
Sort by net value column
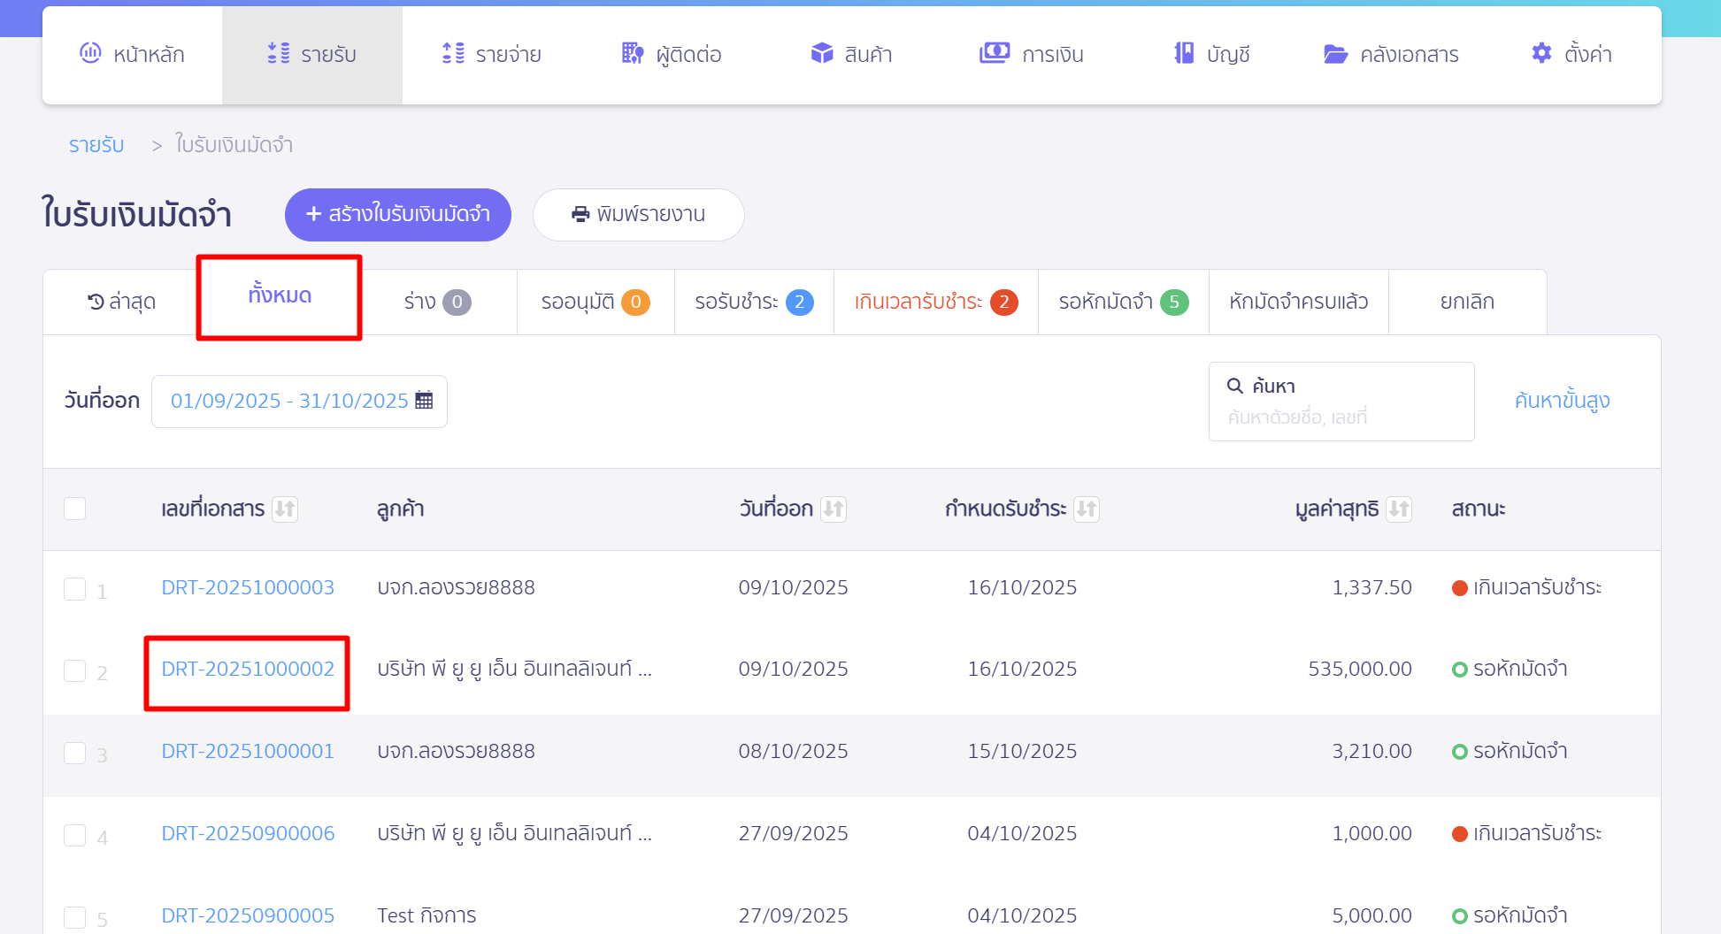pos(1398,509)
